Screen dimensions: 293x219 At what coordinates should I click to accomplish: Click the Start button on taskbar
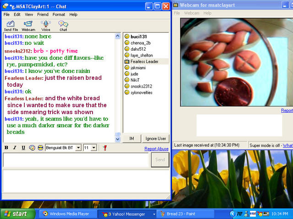point(17,214)
